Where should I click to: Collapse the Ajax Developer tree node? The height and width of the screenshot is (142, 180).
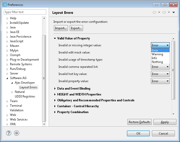tap(12, 83)
